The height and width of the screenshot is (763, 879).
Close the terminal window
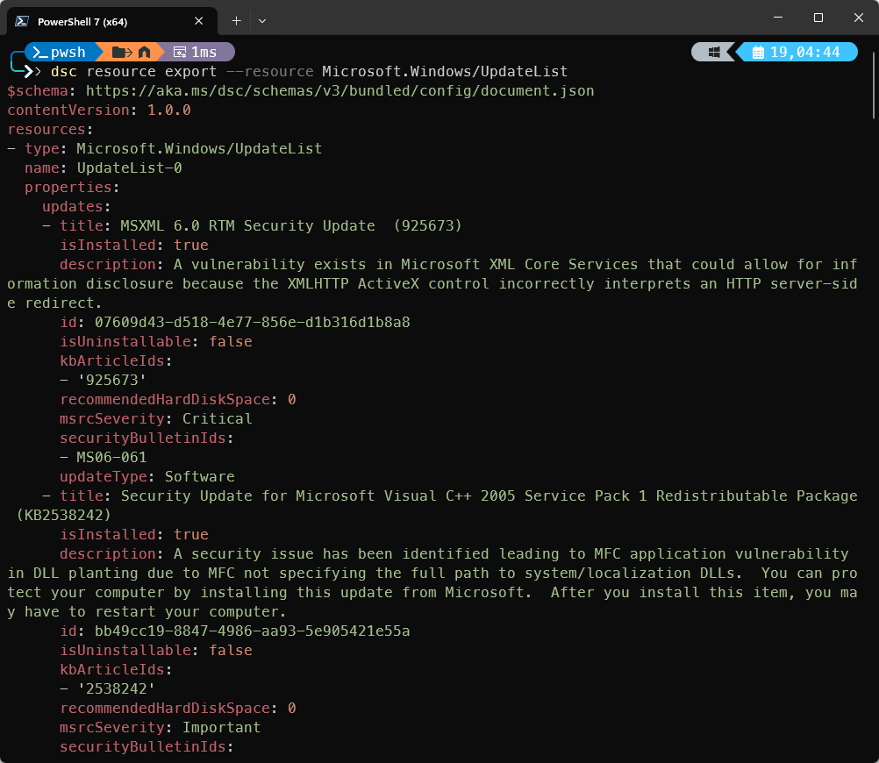(858, 18)
